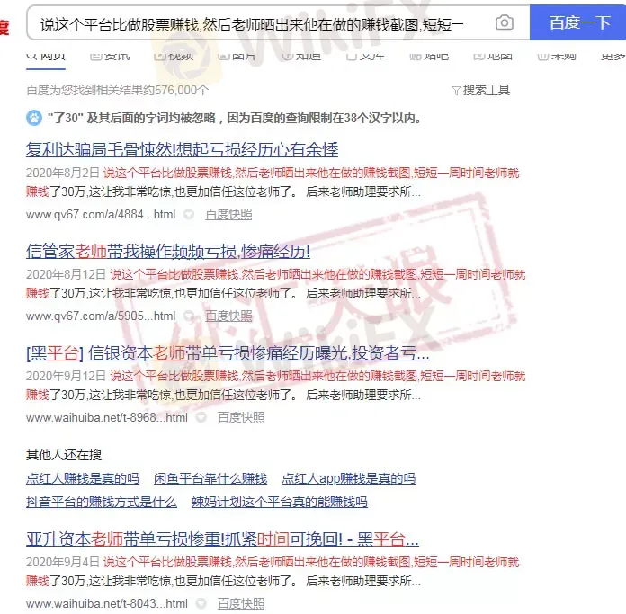Click the date 2020年9月12日 in third result

66,376
